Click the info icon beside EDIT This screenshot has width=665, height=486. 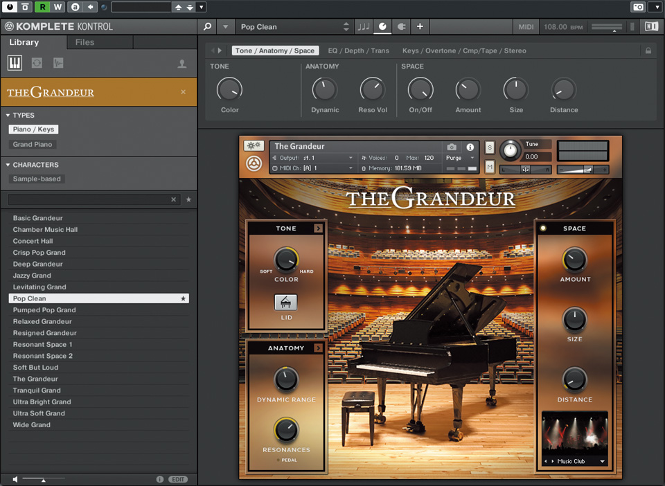(160, 479)
